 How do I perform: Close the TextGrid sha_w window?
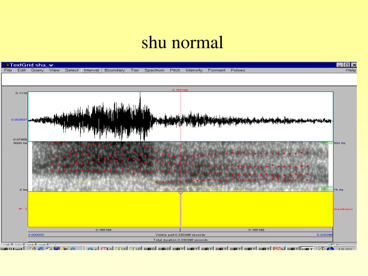click(354, 65)
